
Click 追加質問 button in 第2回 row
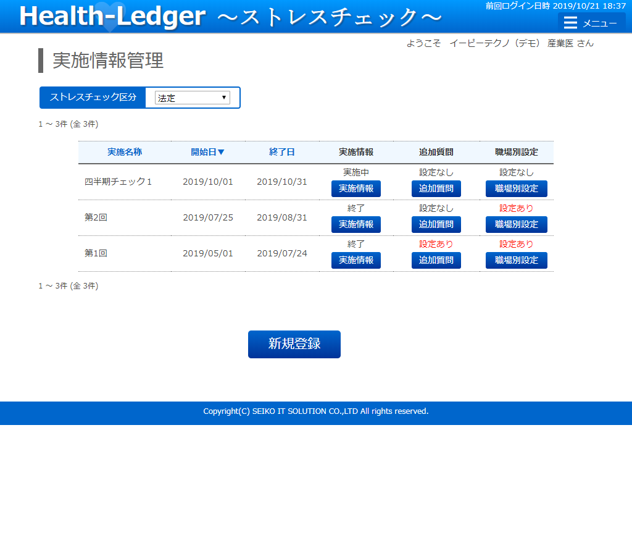point(436,224)
